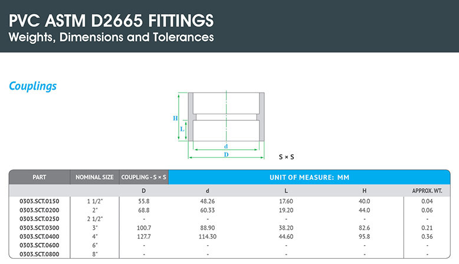Select part number 0303.SCT.0150
The height and width of the screenshot is (264, 459).
[39, 201]
